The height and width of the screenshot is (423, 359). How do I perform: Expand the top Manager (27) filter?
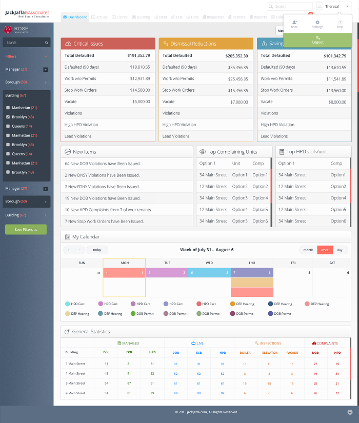[x=45, y=70]
